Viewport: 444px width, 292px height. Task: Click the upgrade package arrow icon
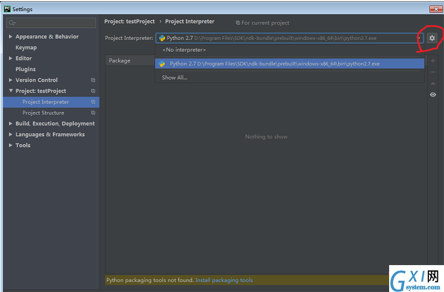pyautogui.click(x=433, y=84)
